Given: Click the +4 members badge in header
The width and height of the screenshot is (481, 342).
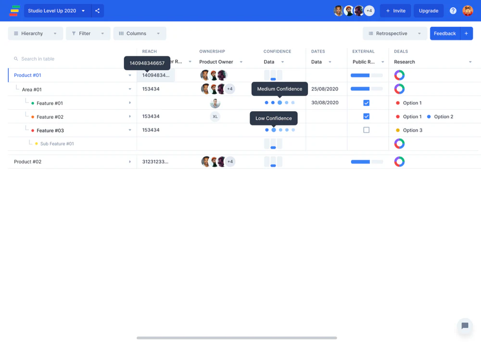Looking at the screenshot, I should pos(369,11).
